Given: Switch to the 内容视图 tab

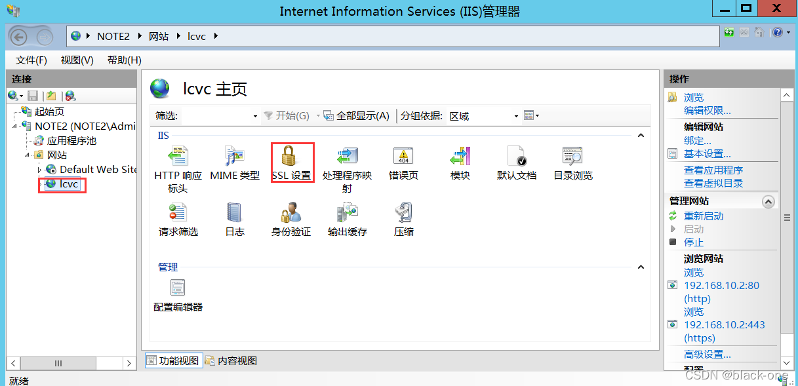Looking at the screenshot, I should click(231, 360).
